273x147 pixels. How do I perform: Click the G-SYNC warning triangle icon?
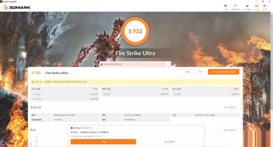click(x=33, y=82)
